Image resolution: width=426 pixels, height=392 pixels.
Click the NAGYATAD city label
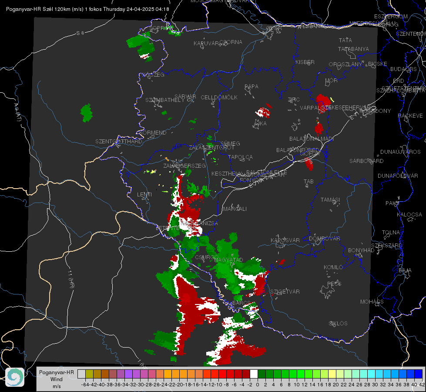pos(228,260)
